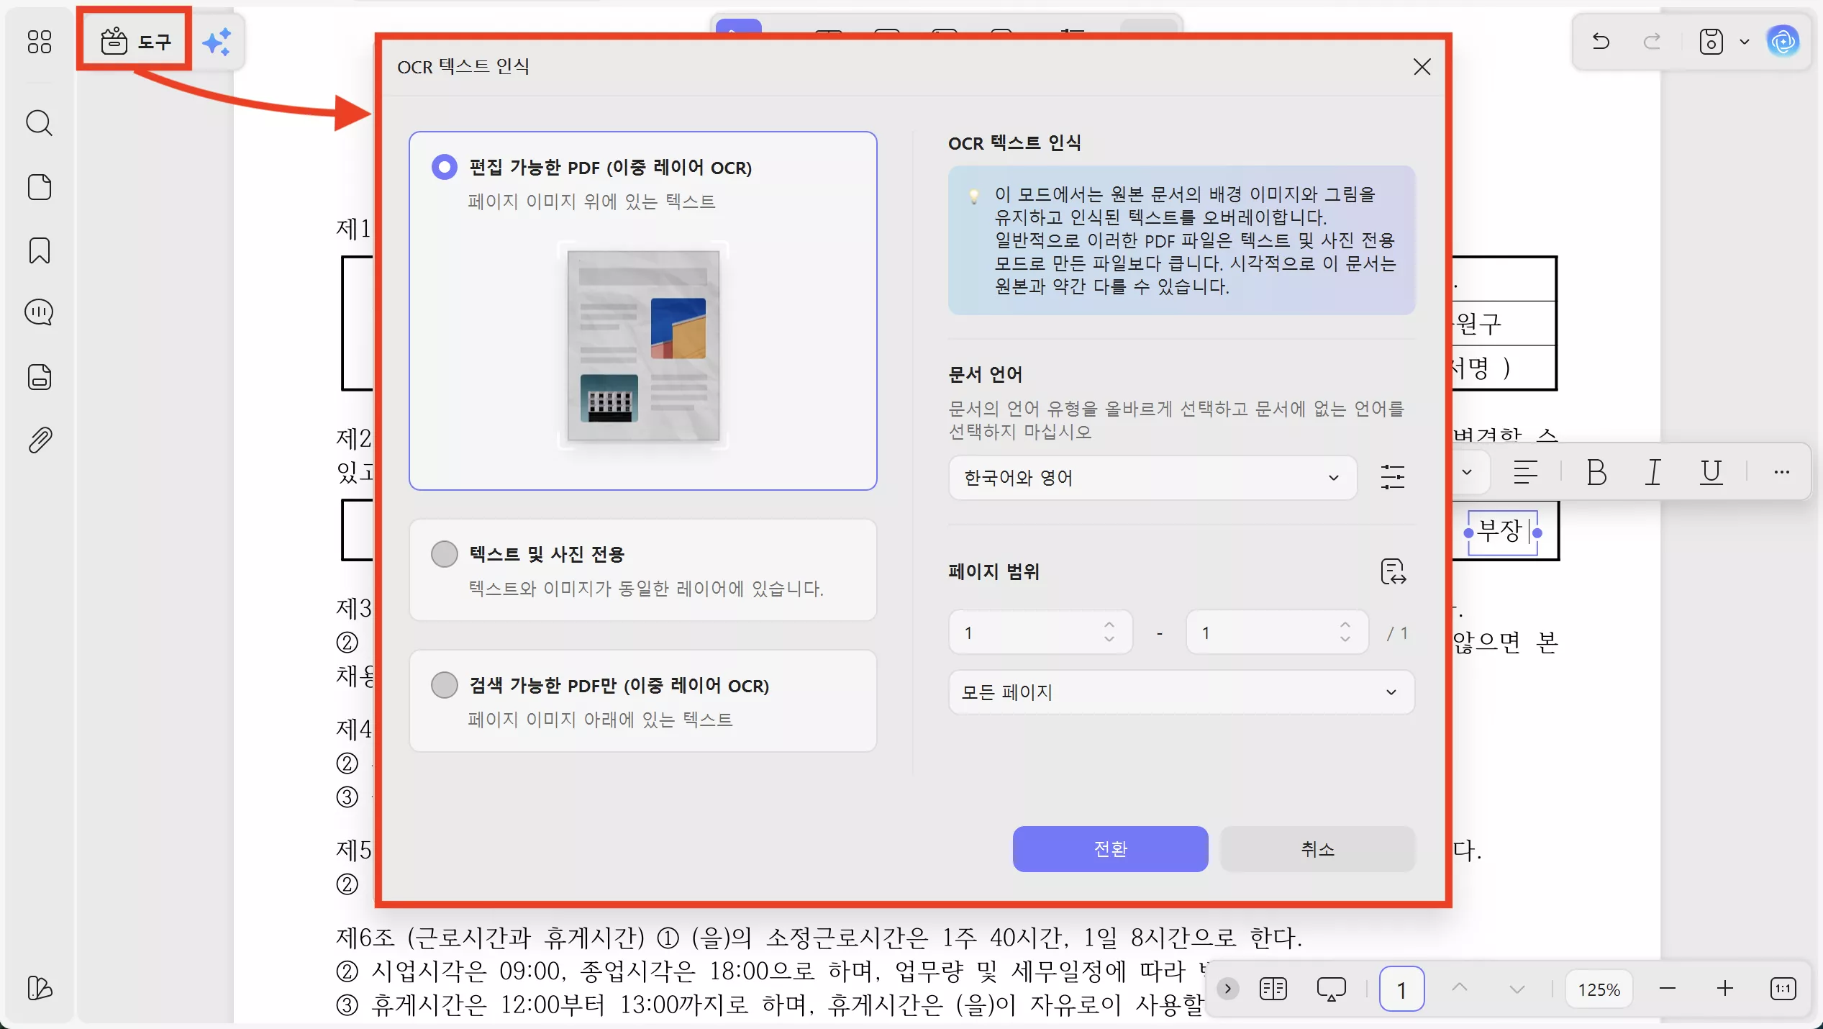1823x1029 pixels.
Task: Choose 검색 가능한 PDF만 option
Action: point(445,685)
